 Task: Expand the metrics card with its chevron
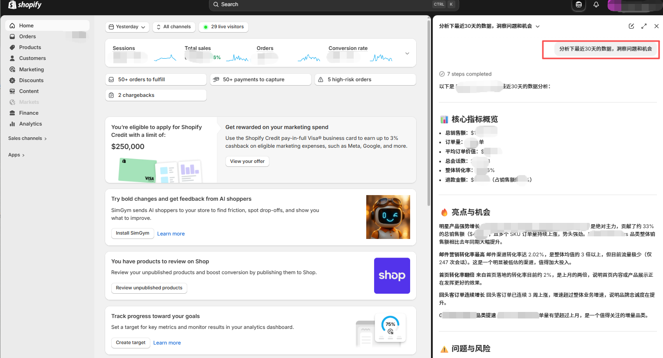[x=407, y=53]
